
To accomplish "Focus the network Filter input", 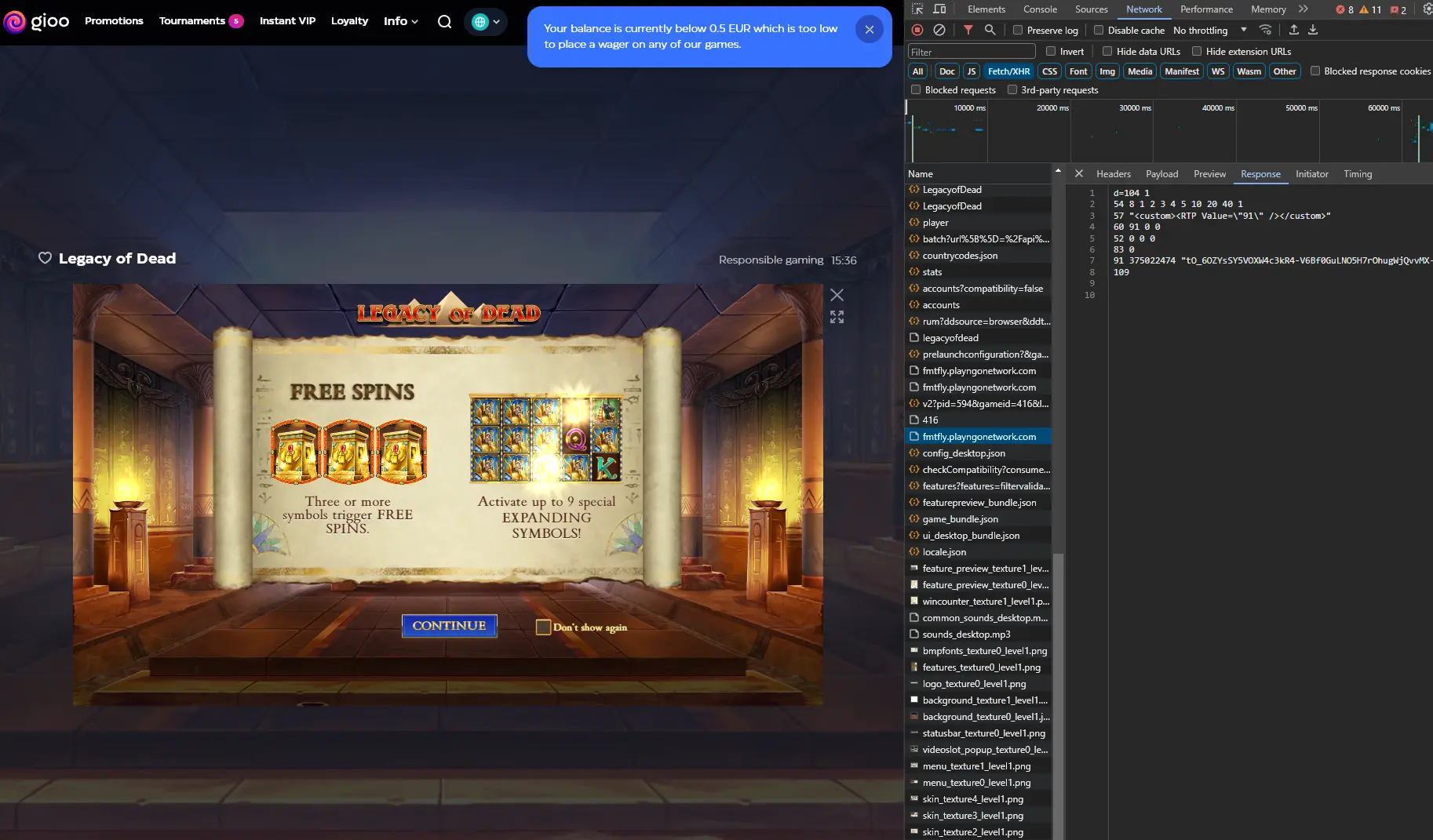I will (x=972, y=52).
